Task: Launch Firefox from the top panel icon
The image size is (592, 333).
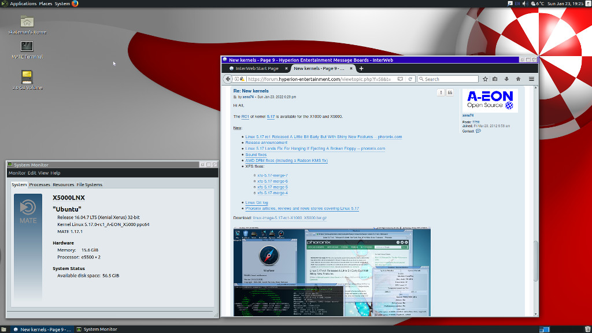Action: (75, 4)
